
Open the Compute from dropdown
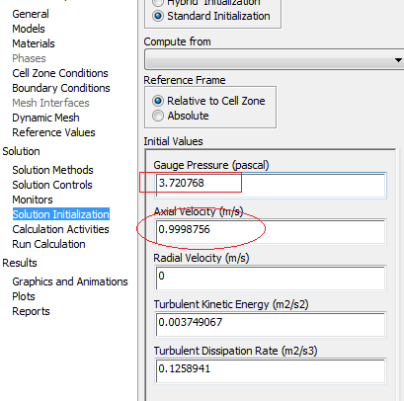pos(275,59)
